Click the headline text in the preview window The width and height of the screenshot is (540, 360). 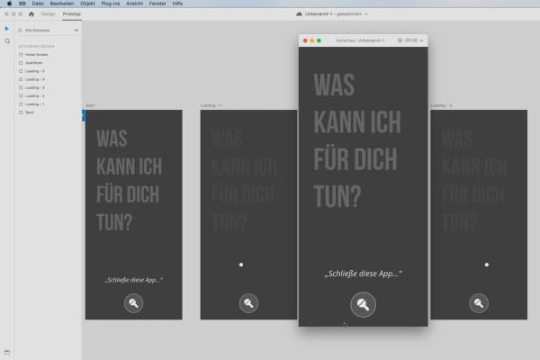(357, 140)
